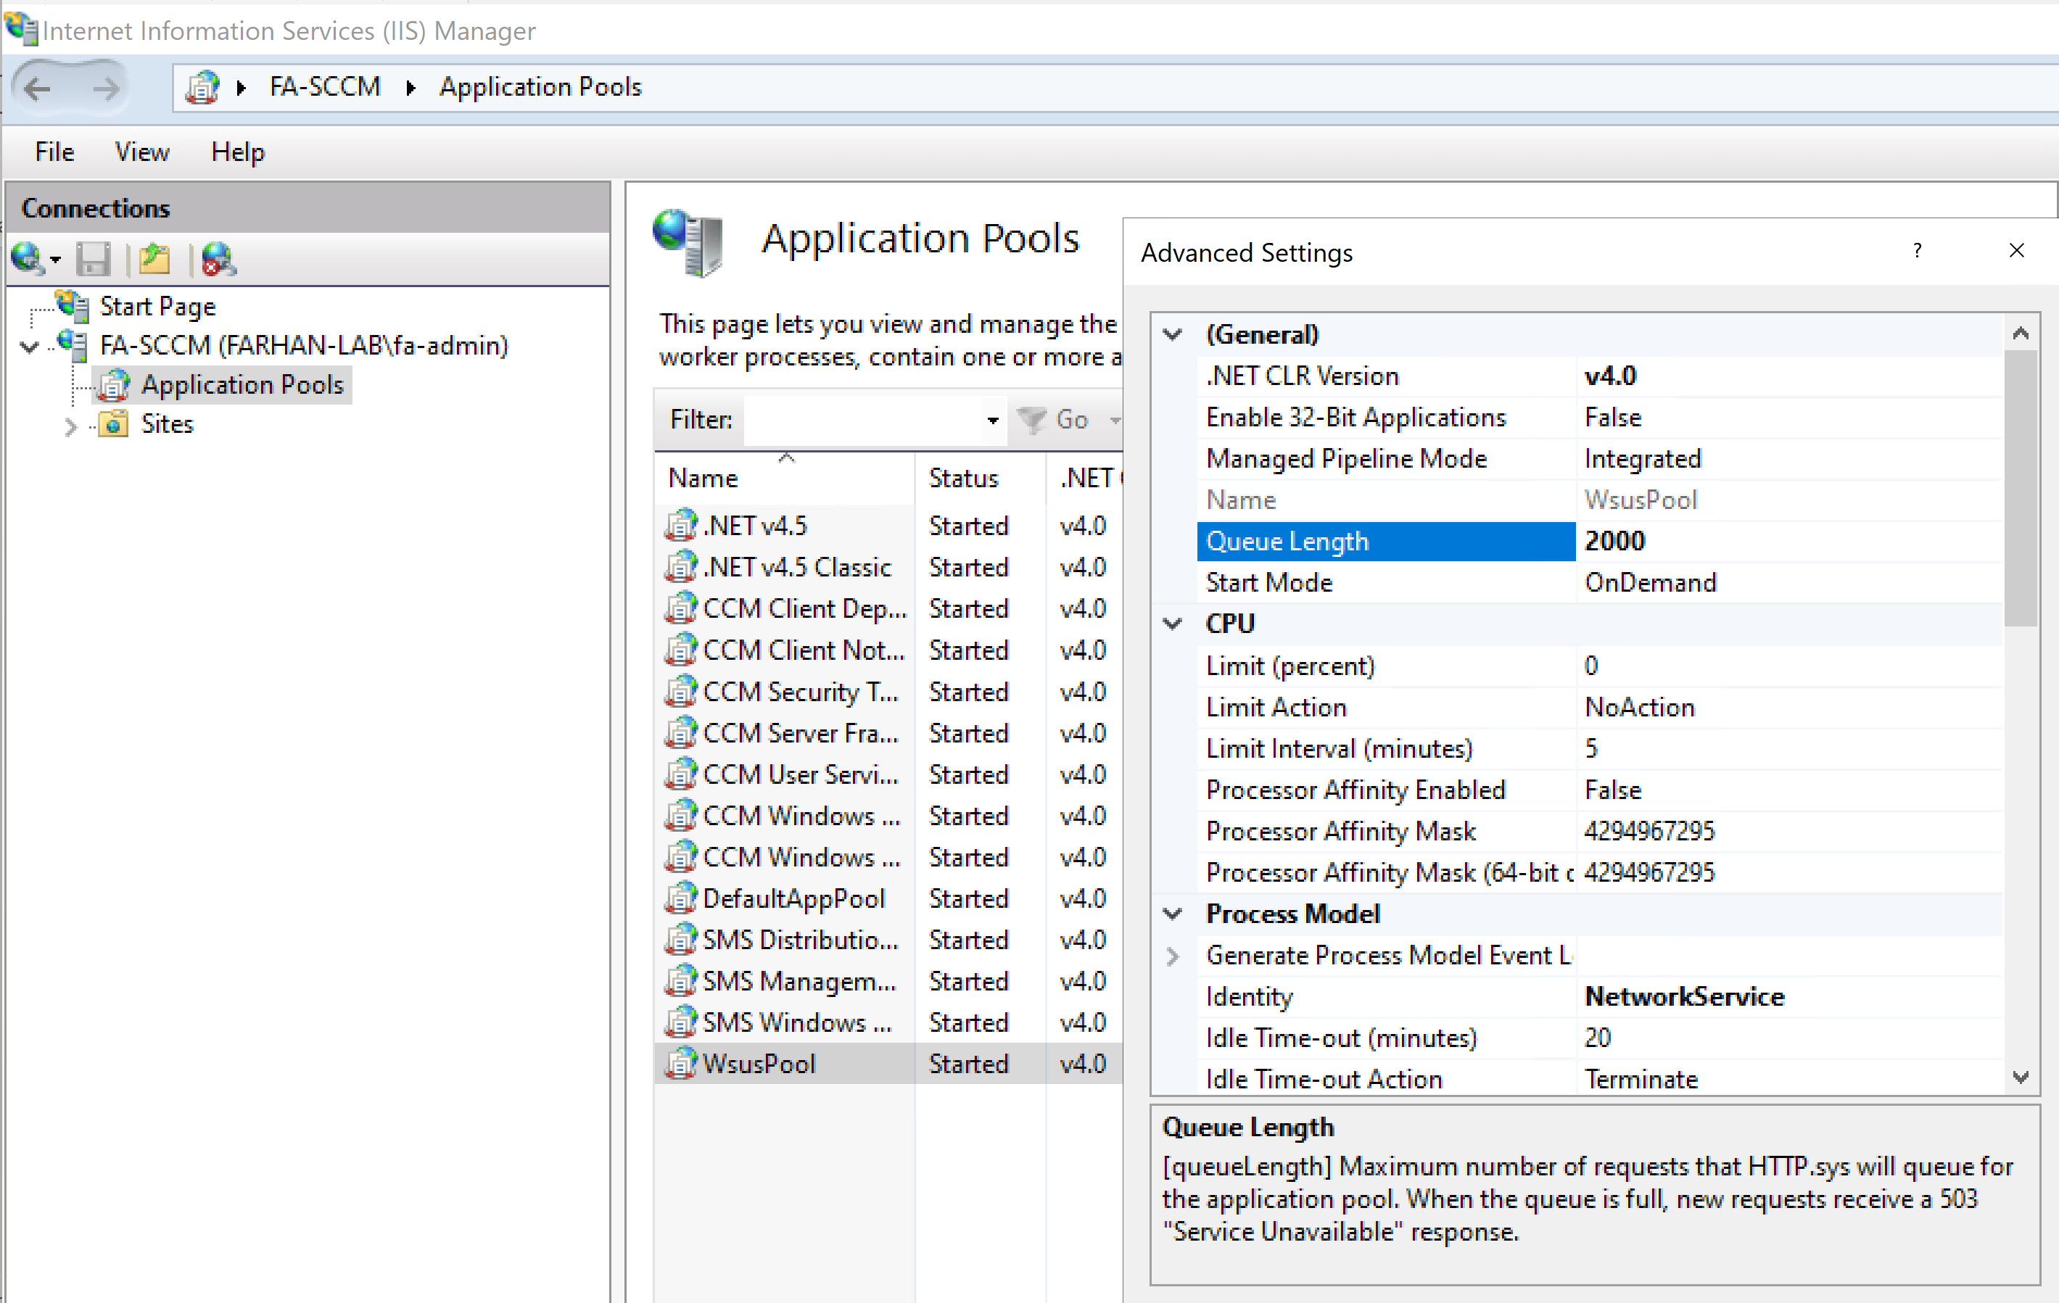
Task: Click the Queue Length value field
Action: pyautogui.click(x=1787, y=541)
